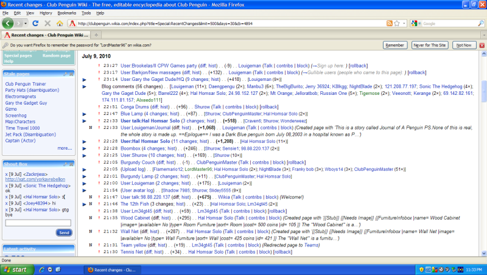The height and width of the screenshot is (275, 487).
Task: Open the History menu
Action: coord(46,13)
